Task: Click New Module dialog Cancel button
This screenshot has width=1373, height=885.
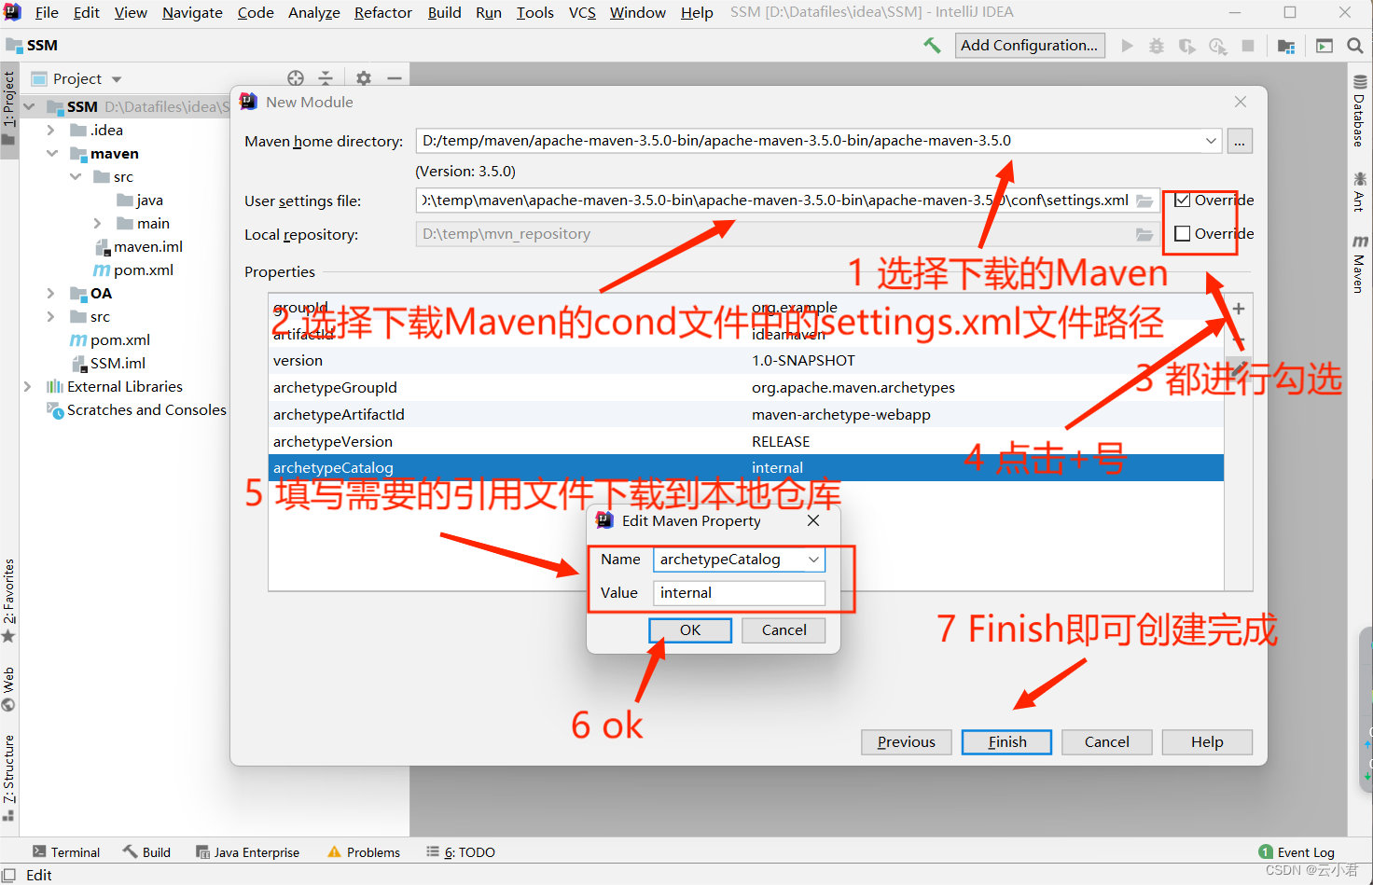Action: (1107, 742)
